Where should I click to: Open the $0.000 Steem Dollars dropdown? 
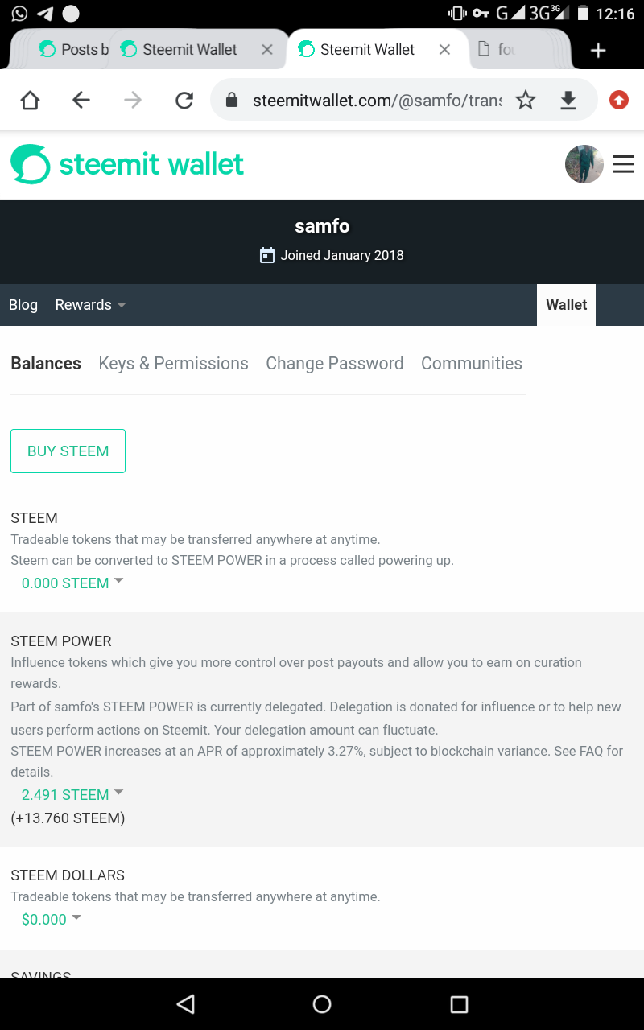click(52, 919)
